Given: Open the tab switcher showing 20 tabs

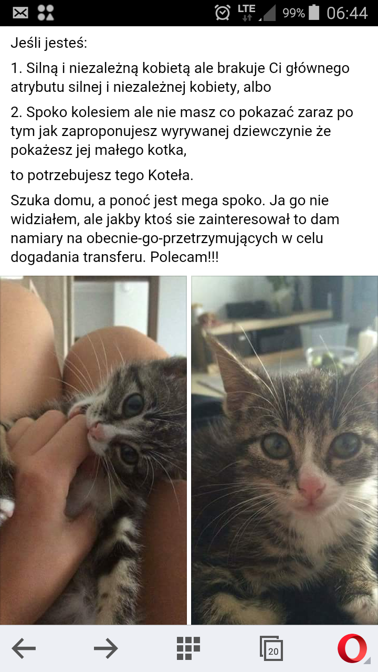Looking at the screenshot, I should point(271,649).
